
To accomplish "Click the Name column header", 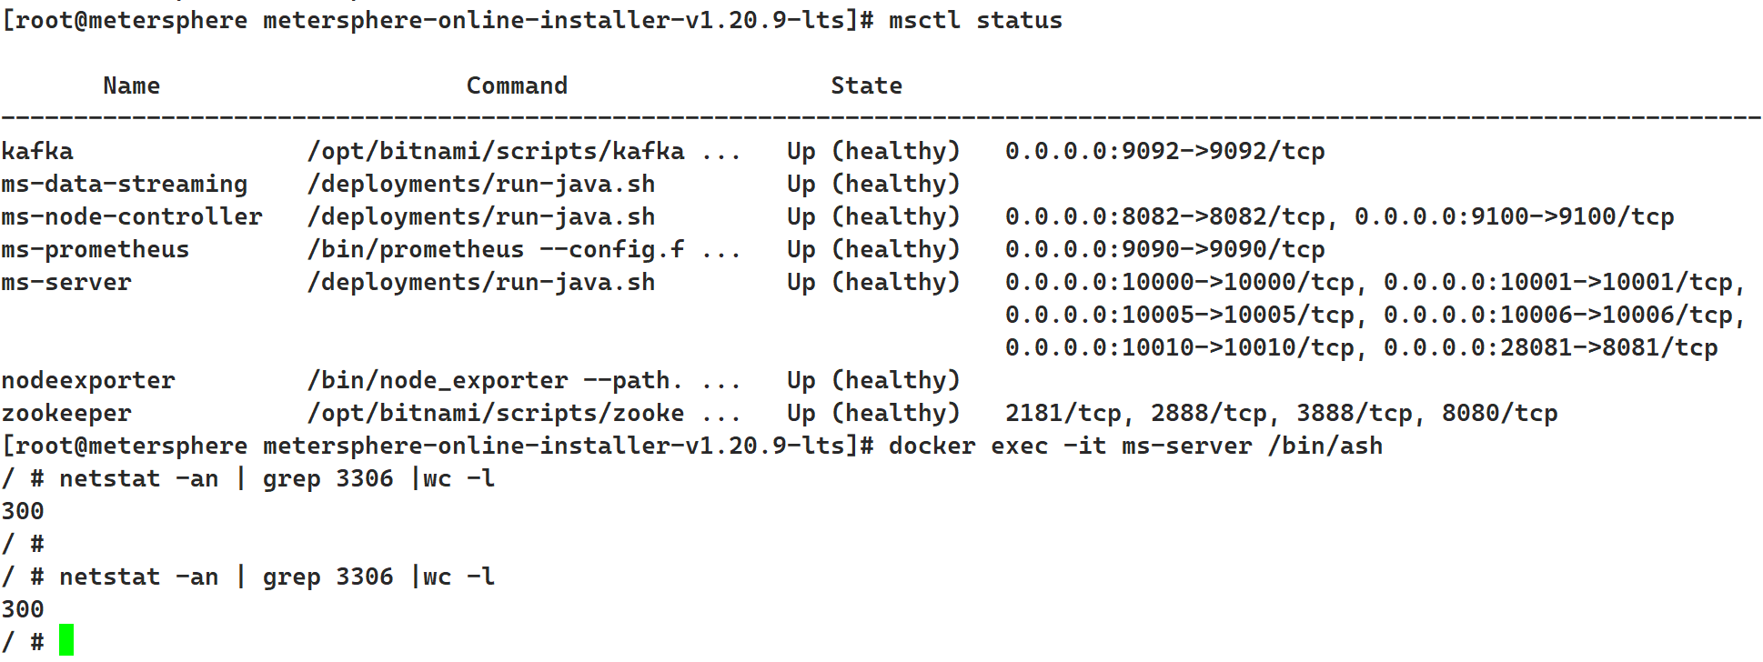I will pos(131,85).
